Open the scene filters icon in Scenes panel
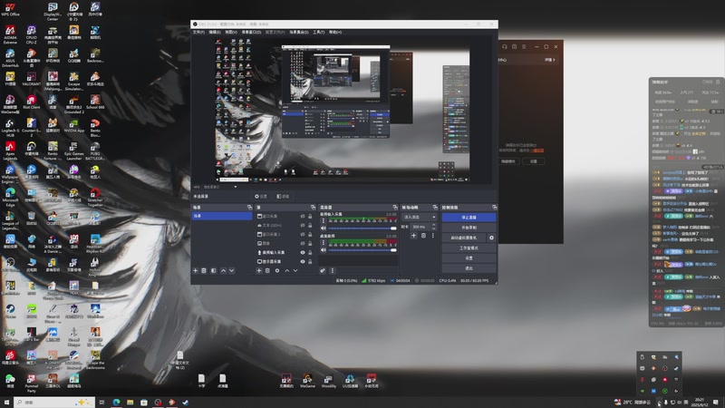 213,270
